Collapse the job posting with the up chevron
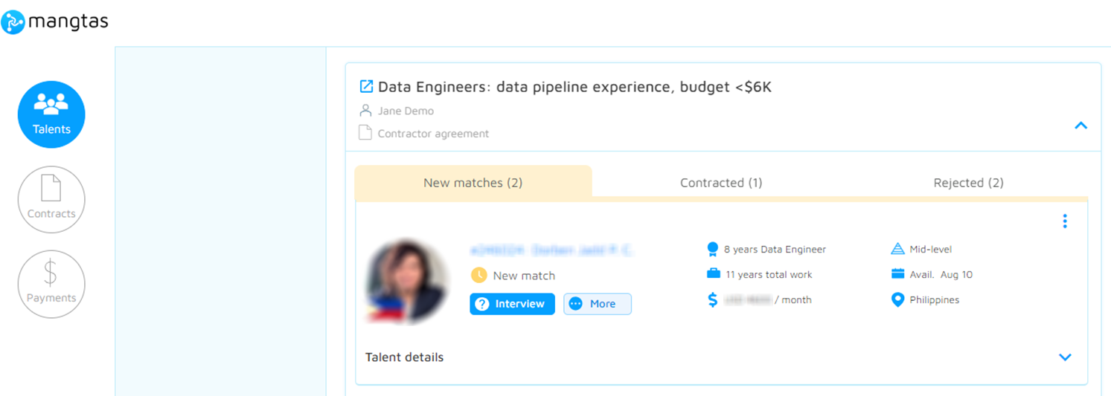Screen dimensions: 1111x396 [x=1081, y=126]
